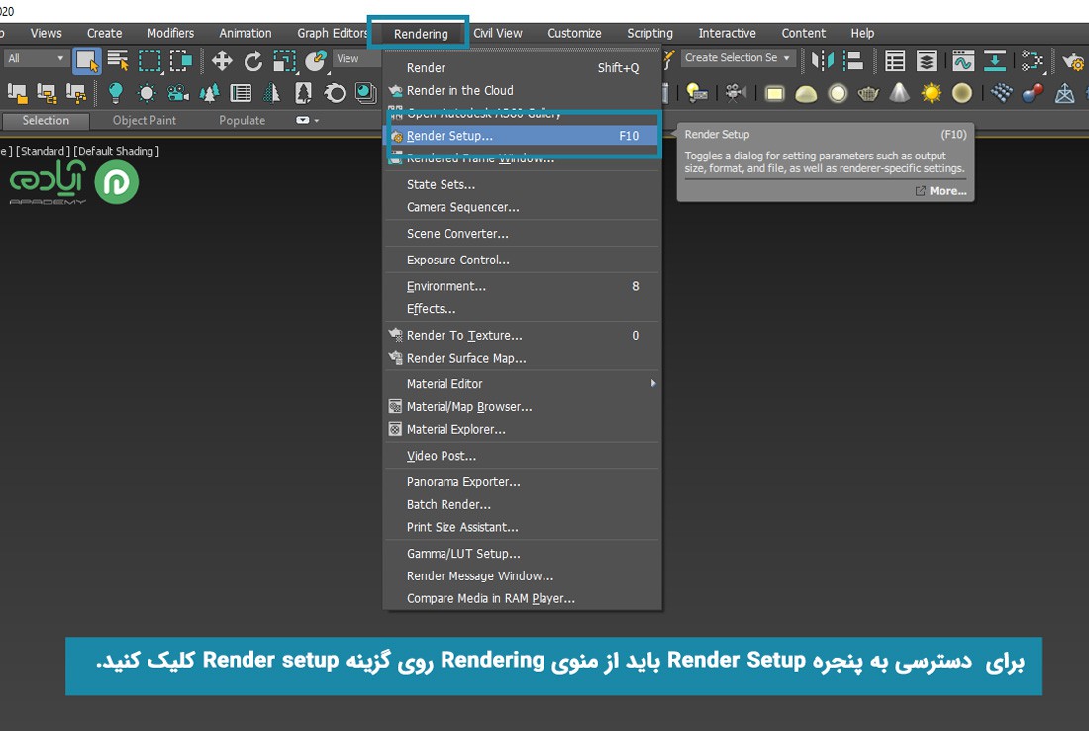Screen dimensions: 1089x731
Task: Open the View coordinate system dropdown
Action: (356, 59)
